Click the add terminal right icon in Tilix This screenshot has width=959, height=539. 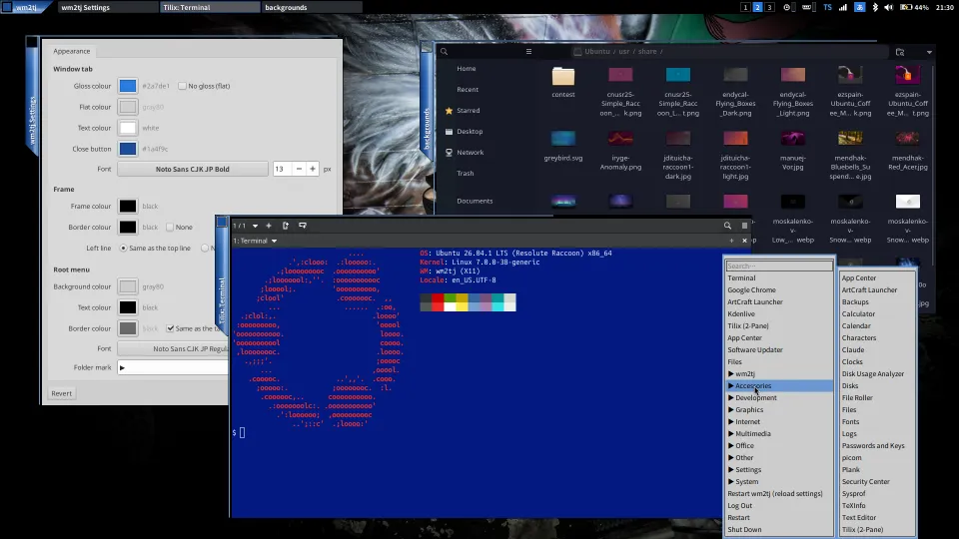(286, 226)
